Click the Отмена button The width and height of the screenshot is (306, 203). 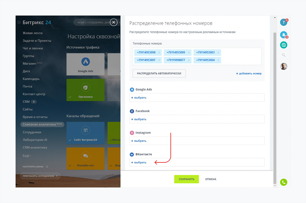pyautogui.click(x=211, y=179)
